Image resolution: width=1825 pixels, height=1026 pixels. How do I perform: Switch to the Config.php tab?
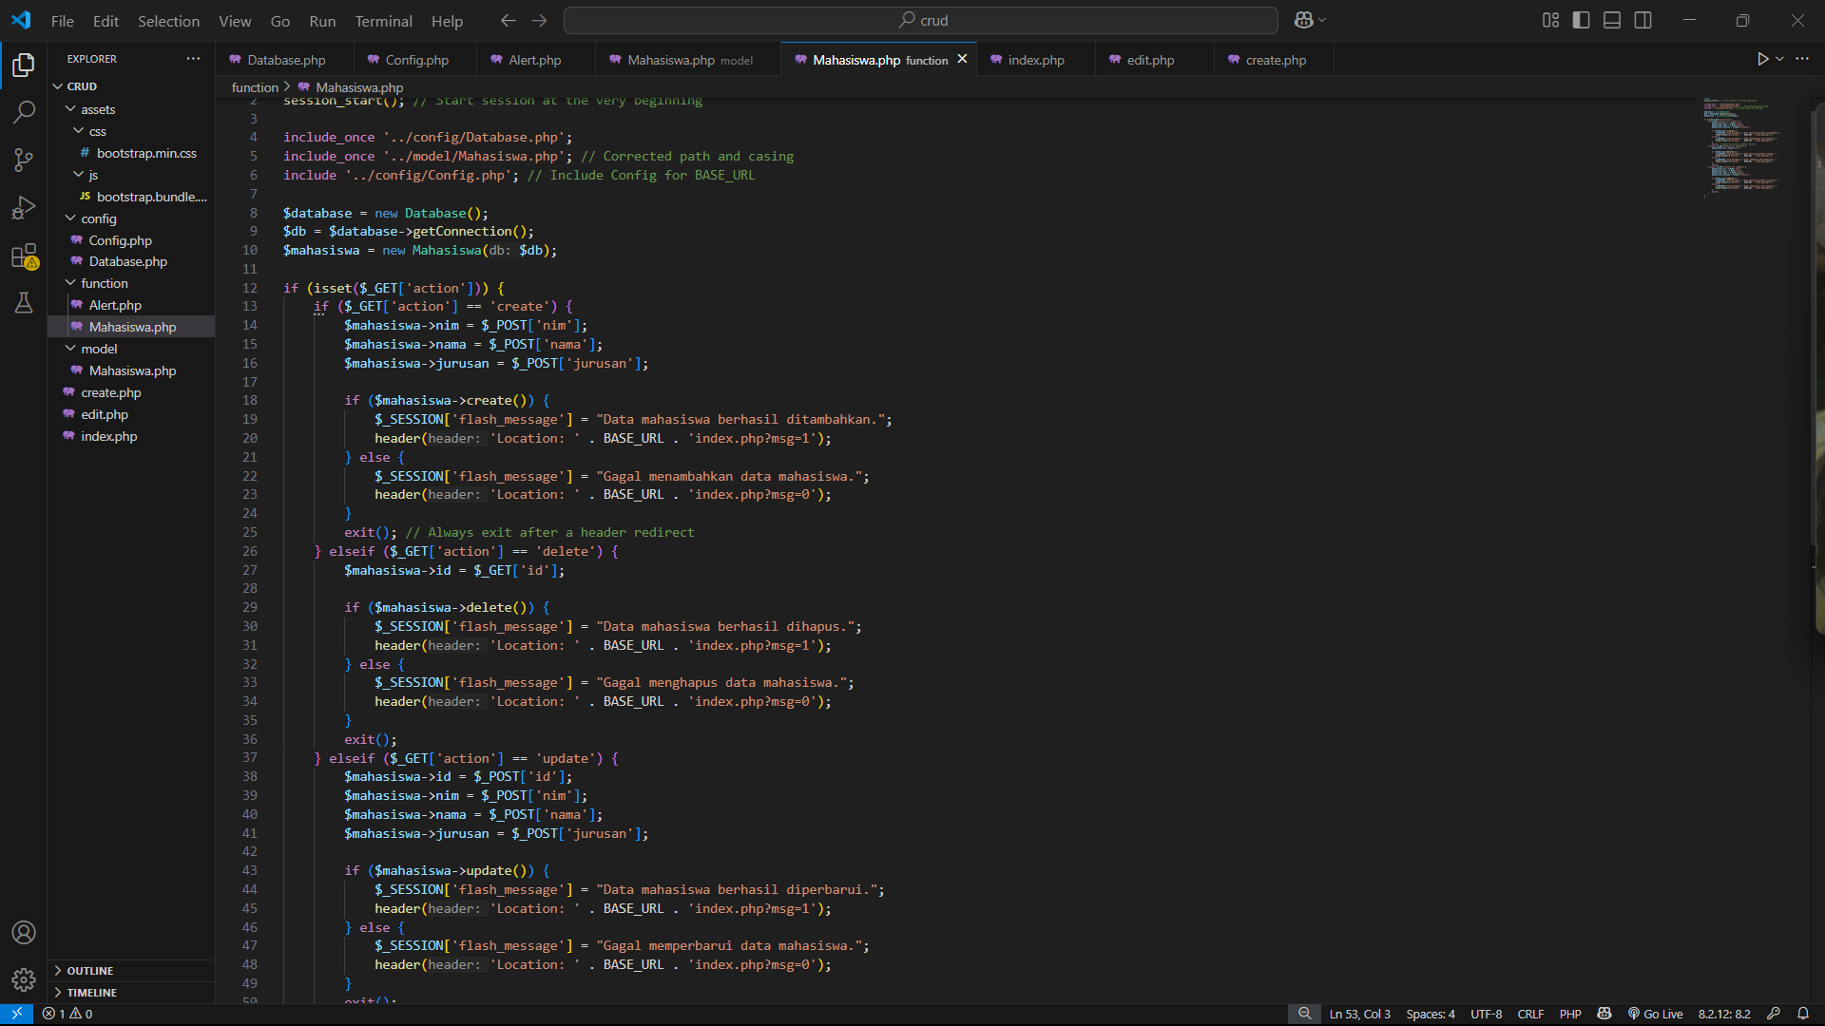pyautogui.click(x=415, y=60)
